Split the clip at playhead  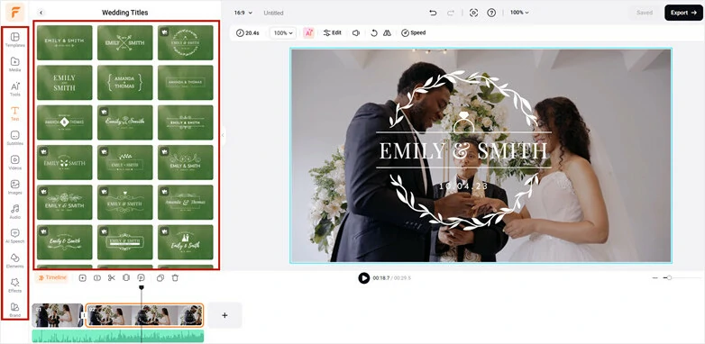97,278
